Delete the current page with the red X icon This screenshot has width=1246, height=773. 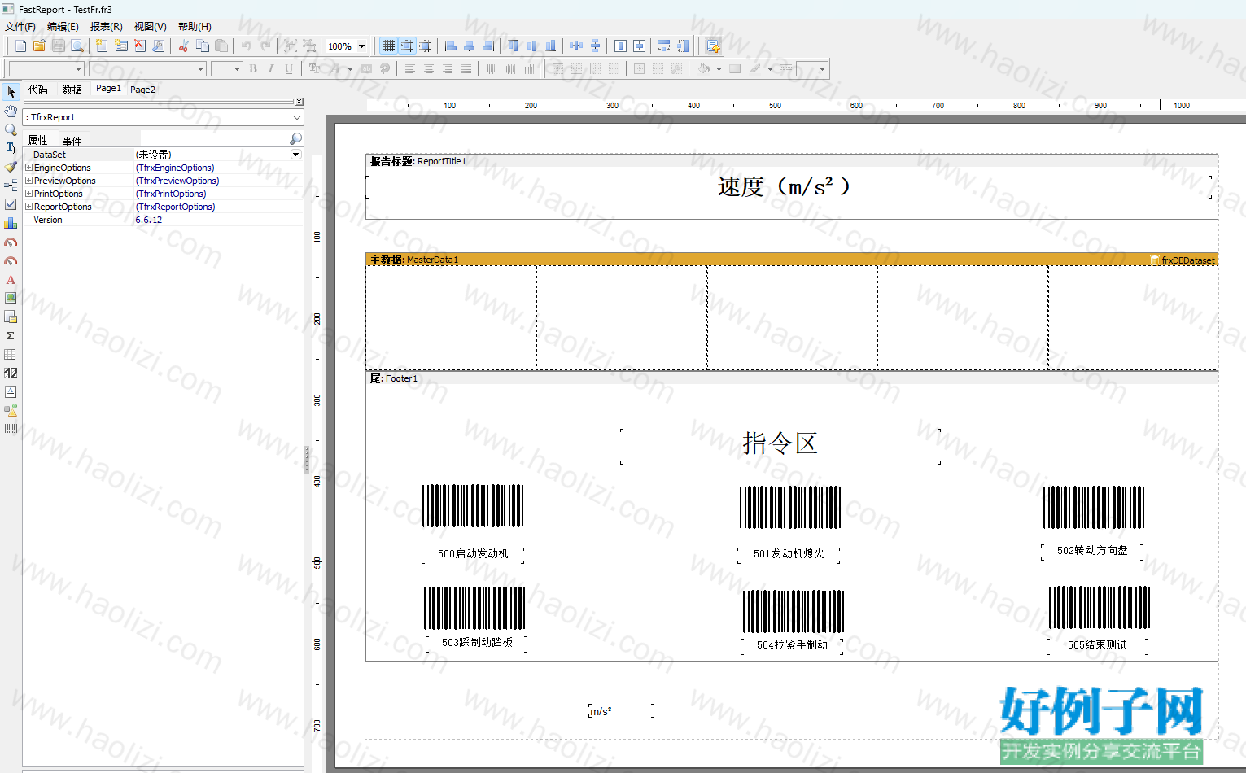[140, 46]
